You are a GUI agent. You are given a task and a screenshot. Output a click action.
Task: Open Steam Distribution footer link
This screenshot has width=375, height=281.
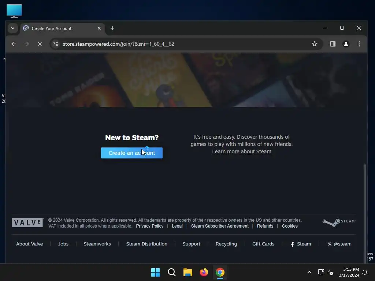146,244
